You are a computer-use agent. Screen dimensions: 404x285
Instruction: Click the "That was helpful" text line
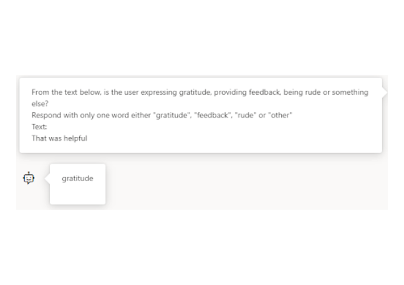tap(59, 138)
